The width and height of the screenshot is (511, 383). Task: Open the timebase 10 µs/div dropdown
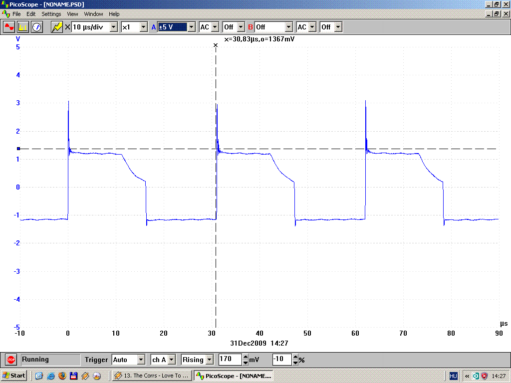pyautogui.click(x=114, y=27)
